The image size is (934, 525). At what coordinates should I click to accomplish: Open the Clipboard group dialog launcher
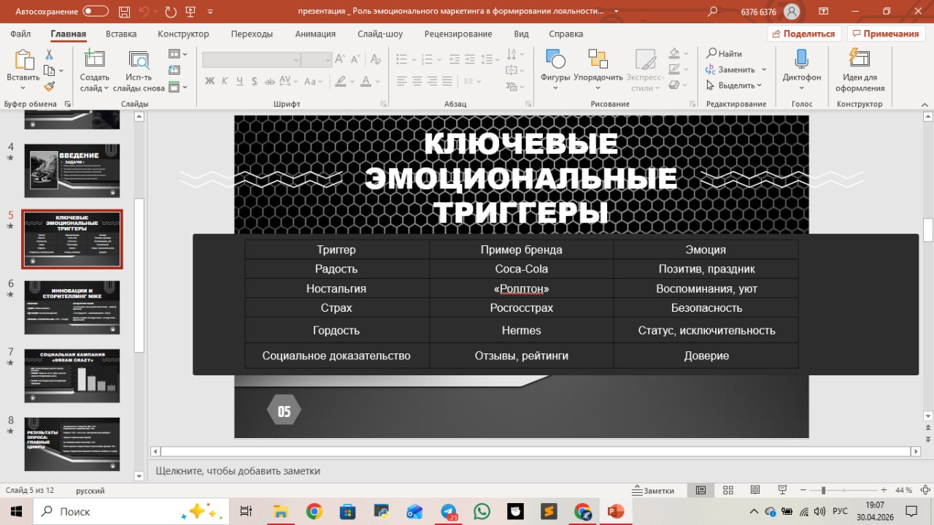tap(68, 104)
